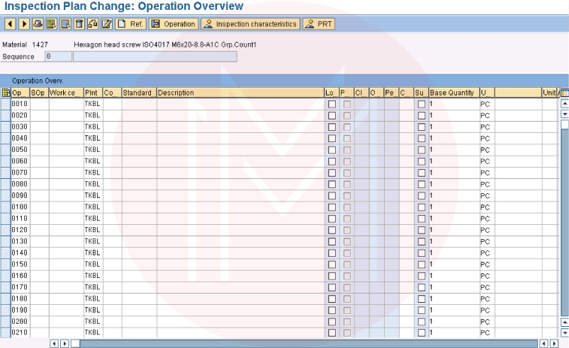Click the Description cell for operation 0130
The width and height of the screenshot is (569, 348).
tap(240, 241)
